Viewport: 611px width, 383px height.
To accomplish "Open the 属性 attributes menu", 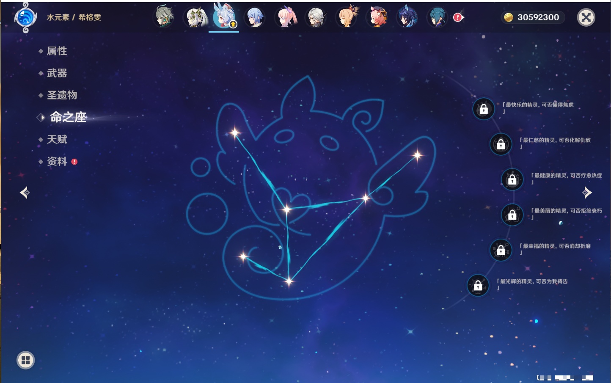I will [x=57, y=51].
